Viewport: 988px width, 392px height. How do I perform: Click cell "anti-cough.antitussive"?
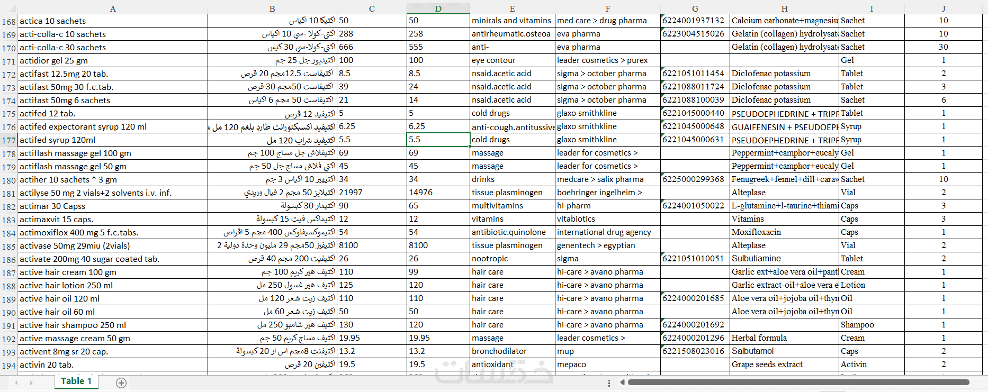(513, 126)
